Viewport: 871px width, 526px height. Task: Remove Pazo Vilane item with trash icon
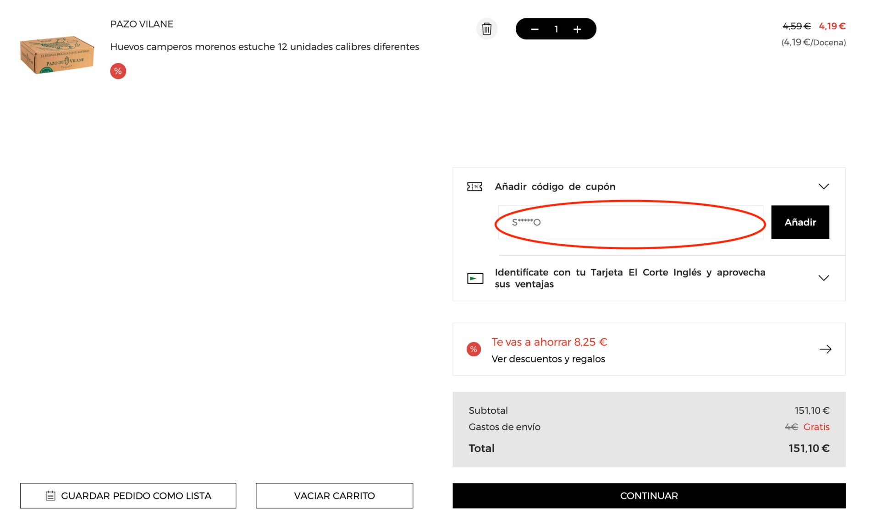487,28
